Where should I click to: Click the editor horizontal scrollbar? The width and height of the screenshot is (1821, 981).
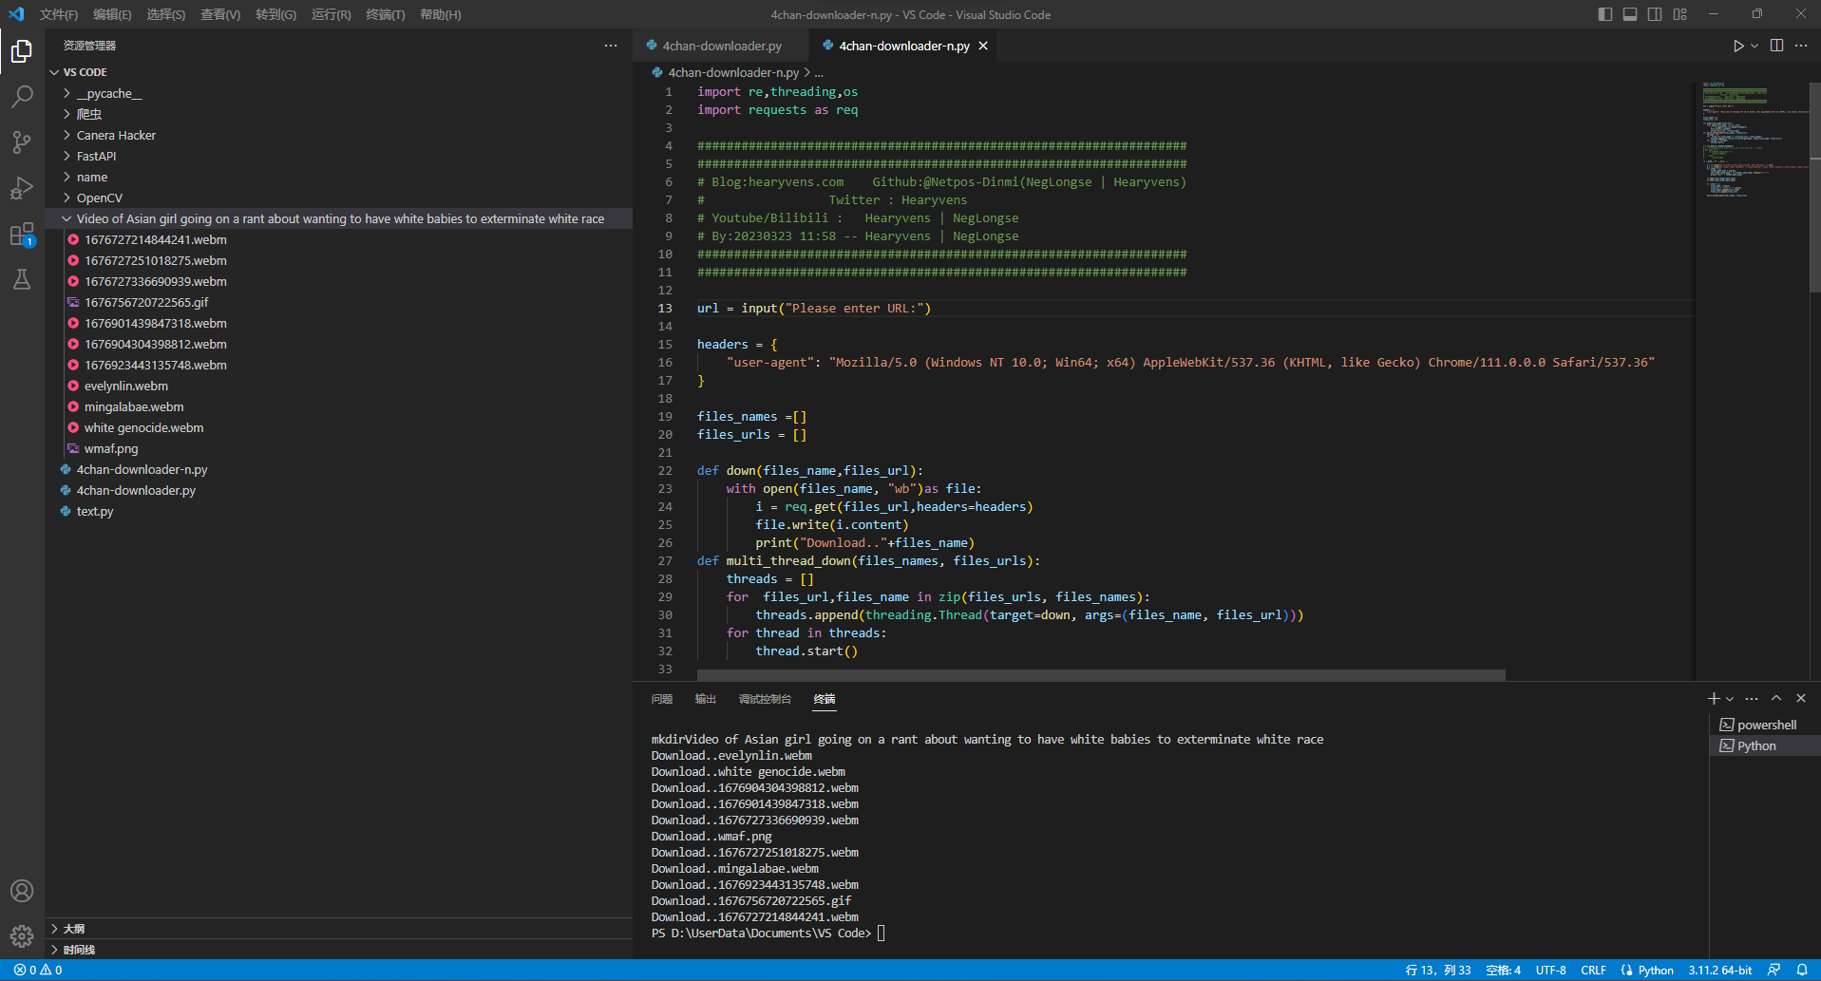coord(1101,675)
